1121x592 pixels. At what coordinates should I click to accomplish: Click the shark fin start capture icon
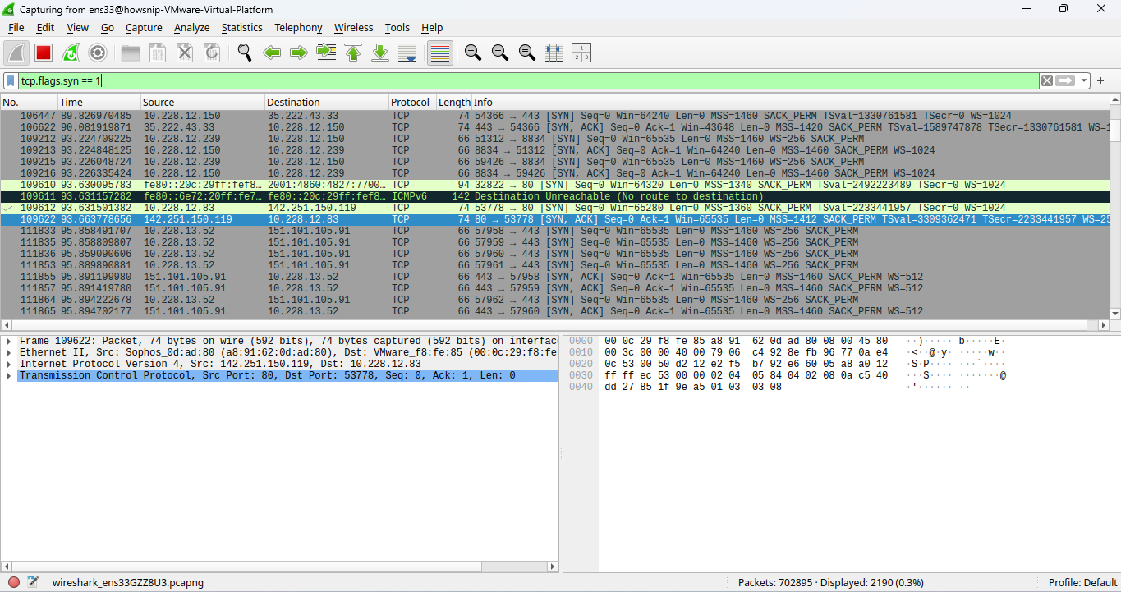[x=16, y=53]
